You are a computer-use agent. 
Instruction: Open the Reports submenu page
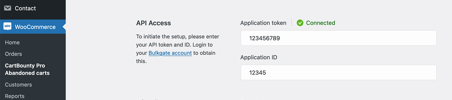[x=15, y=96]
